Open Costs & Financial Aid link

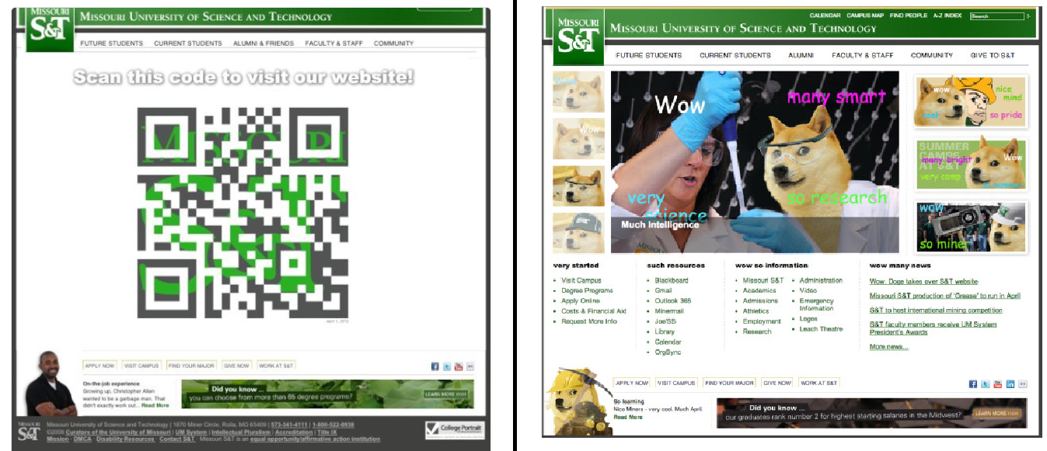(594, 310)
